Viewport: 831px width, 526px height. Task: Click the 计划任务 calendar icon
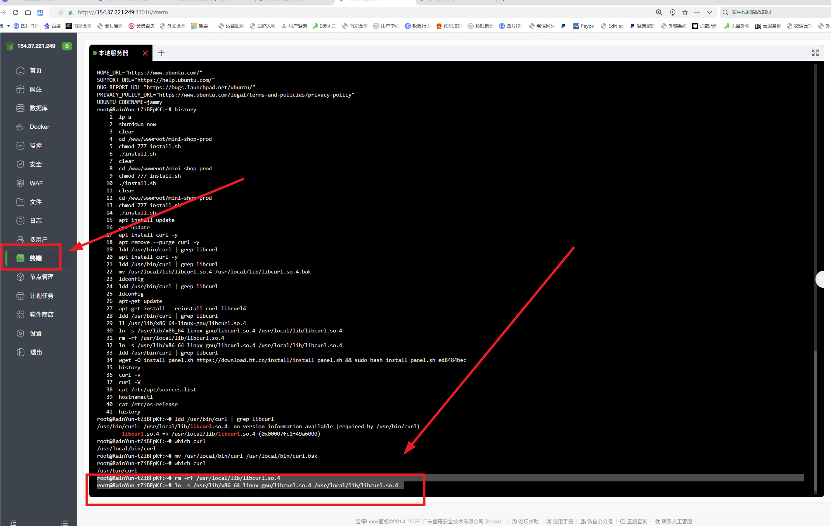tap(21, 296)
